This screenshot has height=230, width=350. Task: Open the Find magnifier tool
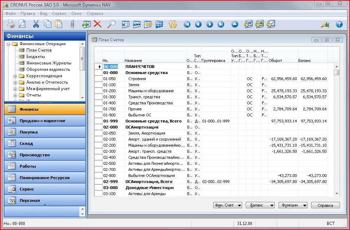111,24
